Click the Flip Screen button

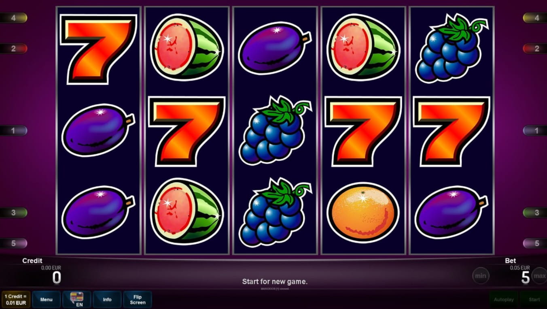click(x=138, y=300)
